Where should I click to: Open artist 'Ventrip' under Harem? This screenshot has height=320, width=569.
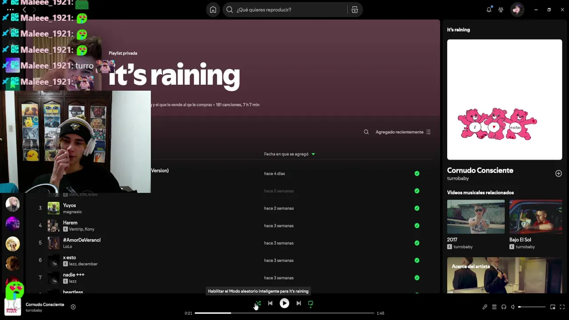tap(76, 229)
